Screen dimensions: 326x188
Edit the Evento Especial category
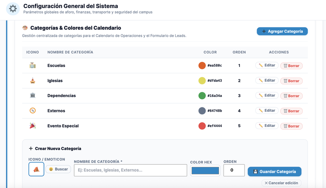pos(267,126)
